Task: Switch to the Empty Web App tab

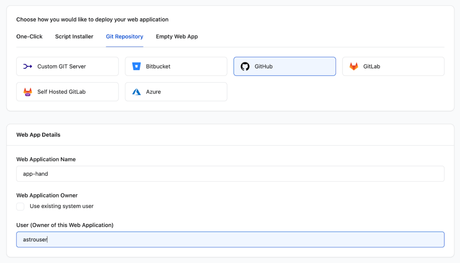Action: tap(177, 37)
